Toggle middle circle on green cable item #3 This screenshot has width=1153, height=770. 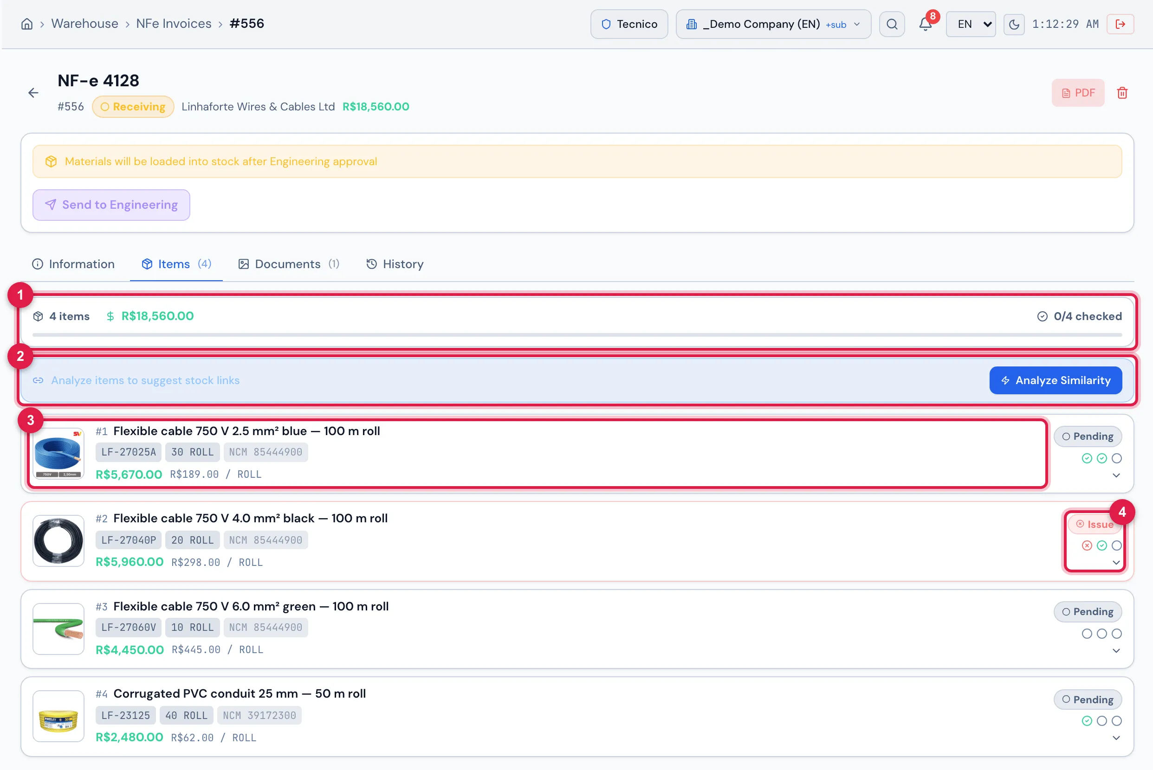[x=1101, y=634]
